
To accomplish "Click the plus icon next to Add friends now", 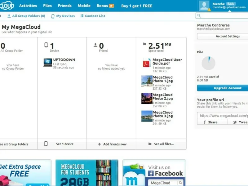I will pyautogui.click(x=99, y=144).
